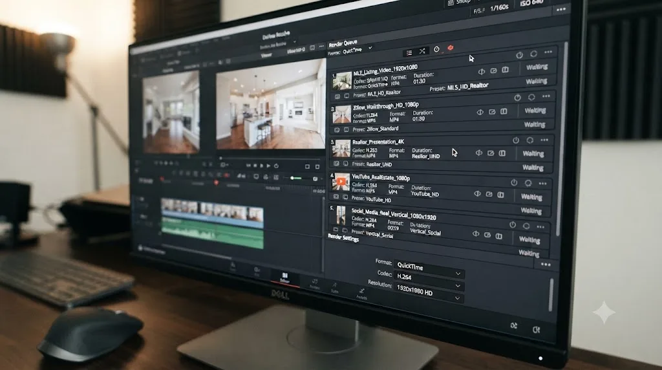Click refresh icon at top of Render Queue
Screen dimensions: 662x370
[x=533, y=54]
